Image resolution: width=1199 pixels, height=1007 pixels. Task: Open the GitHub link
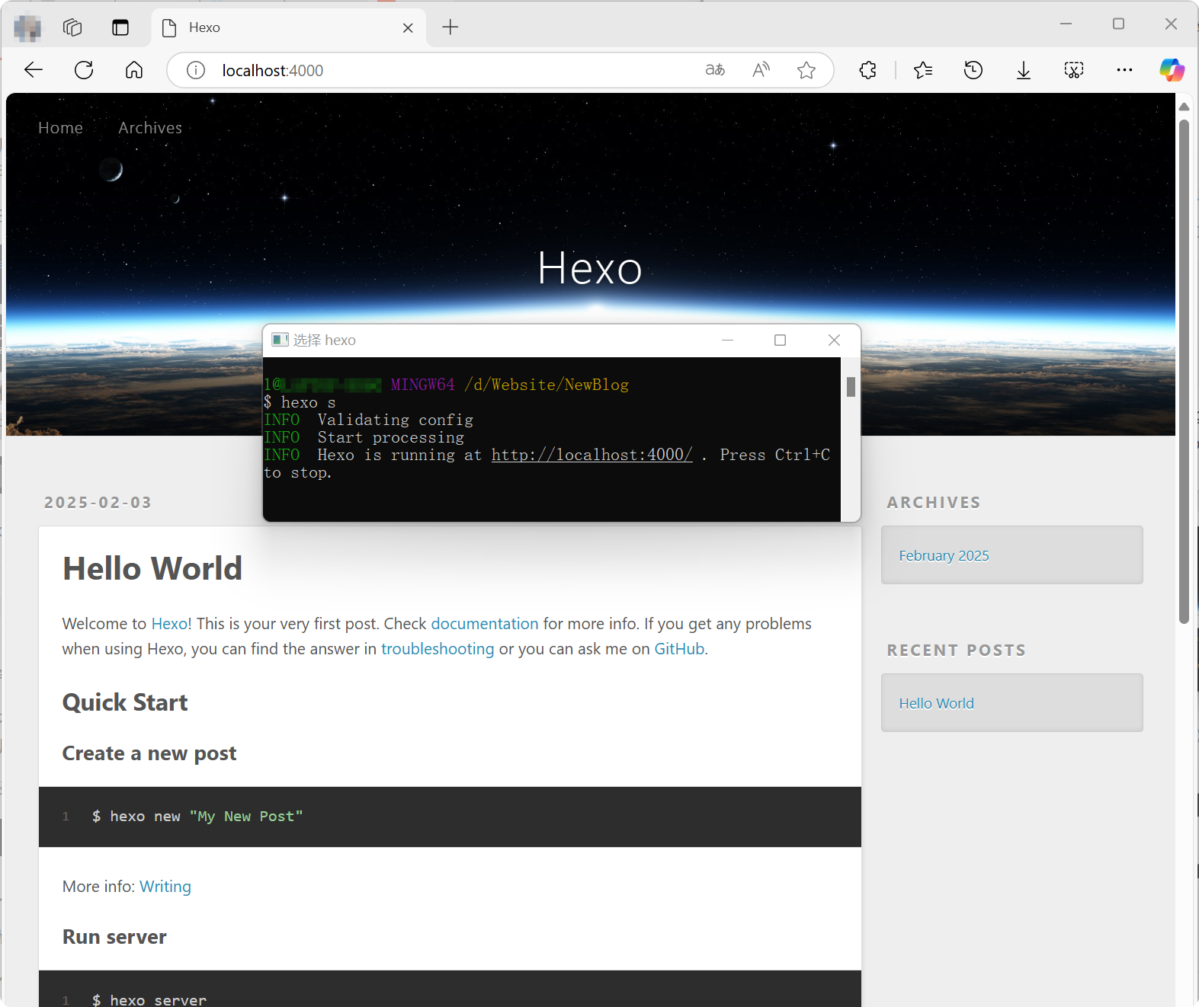coord(679,649)
